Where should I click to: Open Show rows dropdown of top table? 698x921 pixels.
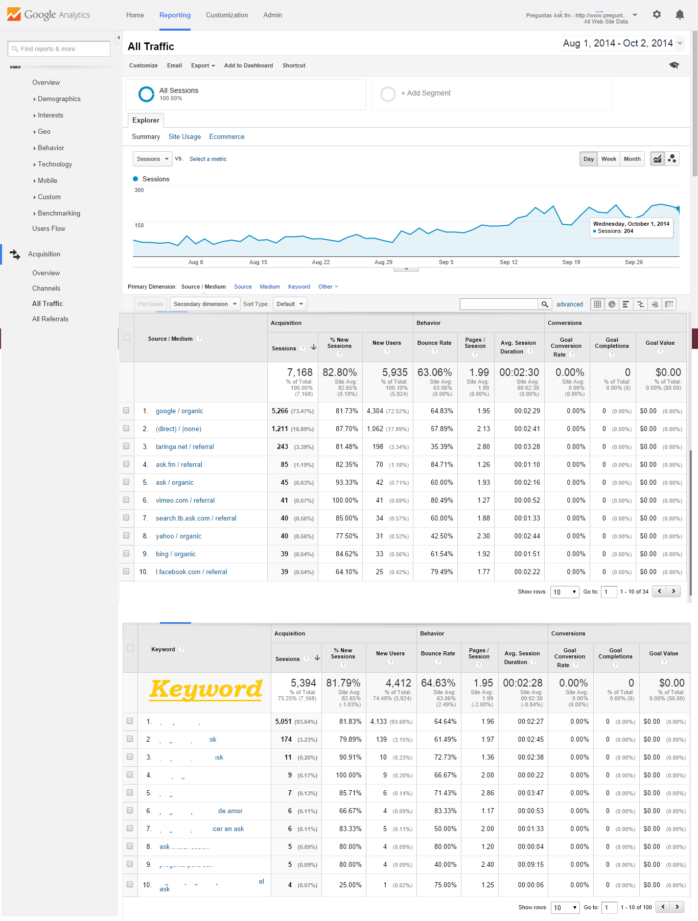tap(565, 592)
